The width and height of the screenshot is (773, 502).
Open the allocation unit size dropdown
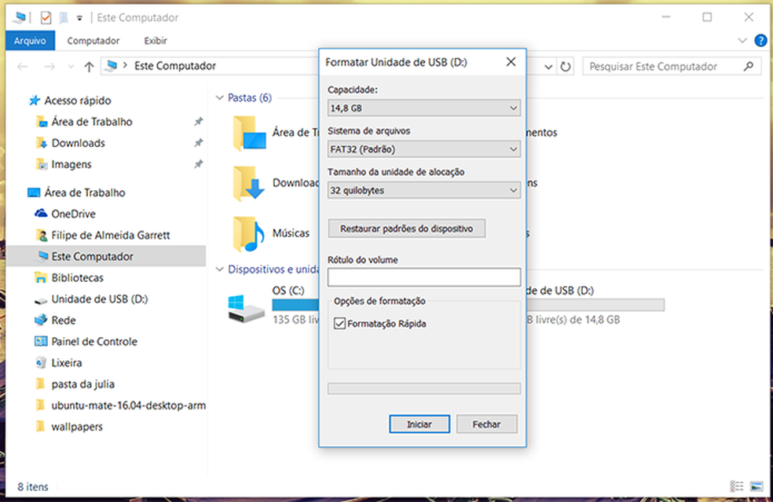click(424, 190)
